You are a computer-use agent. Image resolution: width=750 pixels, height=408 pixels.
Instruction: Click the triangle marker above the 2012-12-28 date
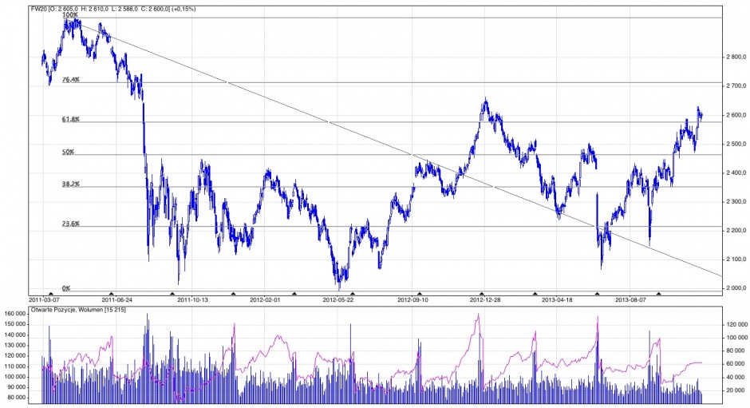482,294
